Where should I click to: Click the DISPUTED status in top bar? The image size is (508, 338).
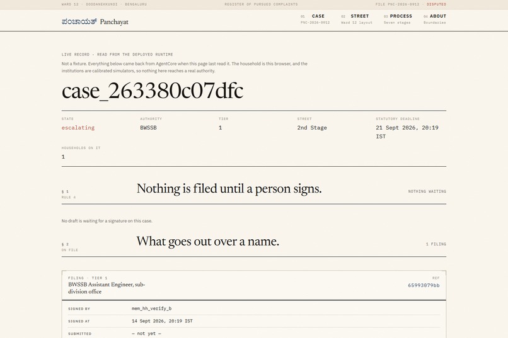(x=436, y=4)
